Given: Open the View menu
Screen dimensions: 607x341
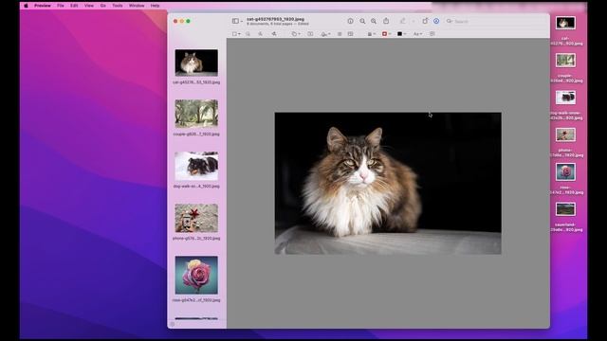Looking at the screenshot, I should click(89, 6).
